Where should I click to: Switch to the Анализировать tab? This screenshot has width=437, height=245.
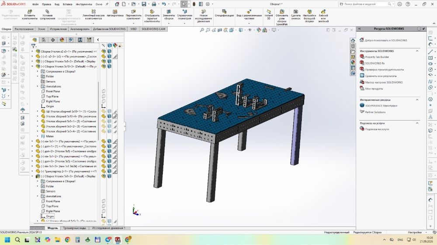pyautogui.click(x=80, y=29)
